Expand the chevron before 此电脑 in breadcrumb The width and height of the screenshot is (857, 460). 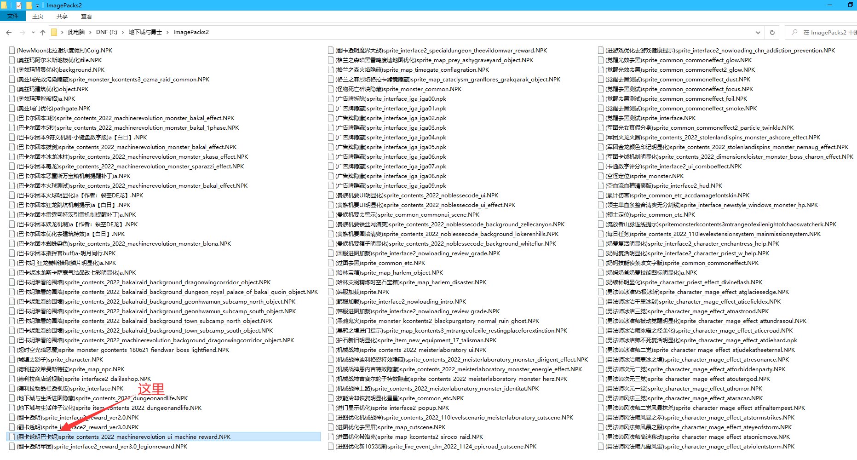point(62,32)
